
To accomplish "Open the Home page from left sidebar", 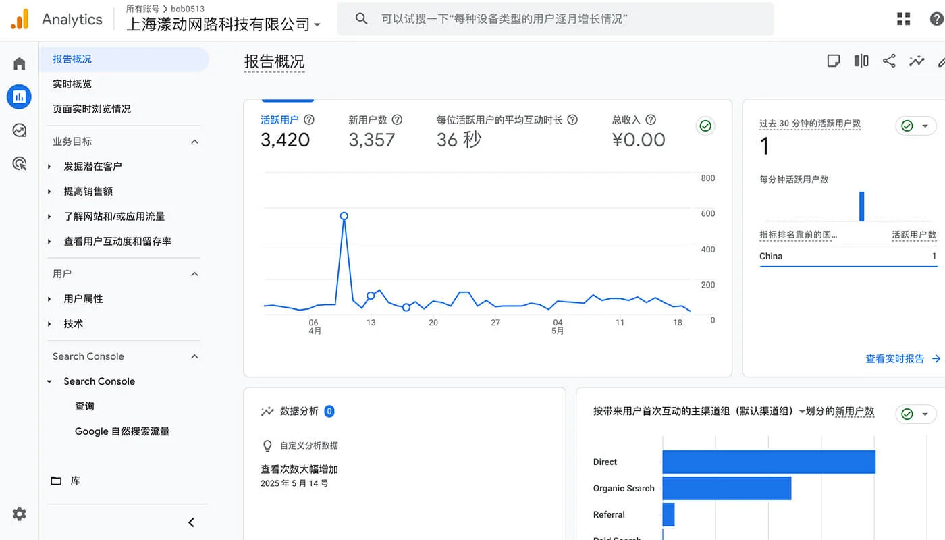I will (x=18, y=62).
